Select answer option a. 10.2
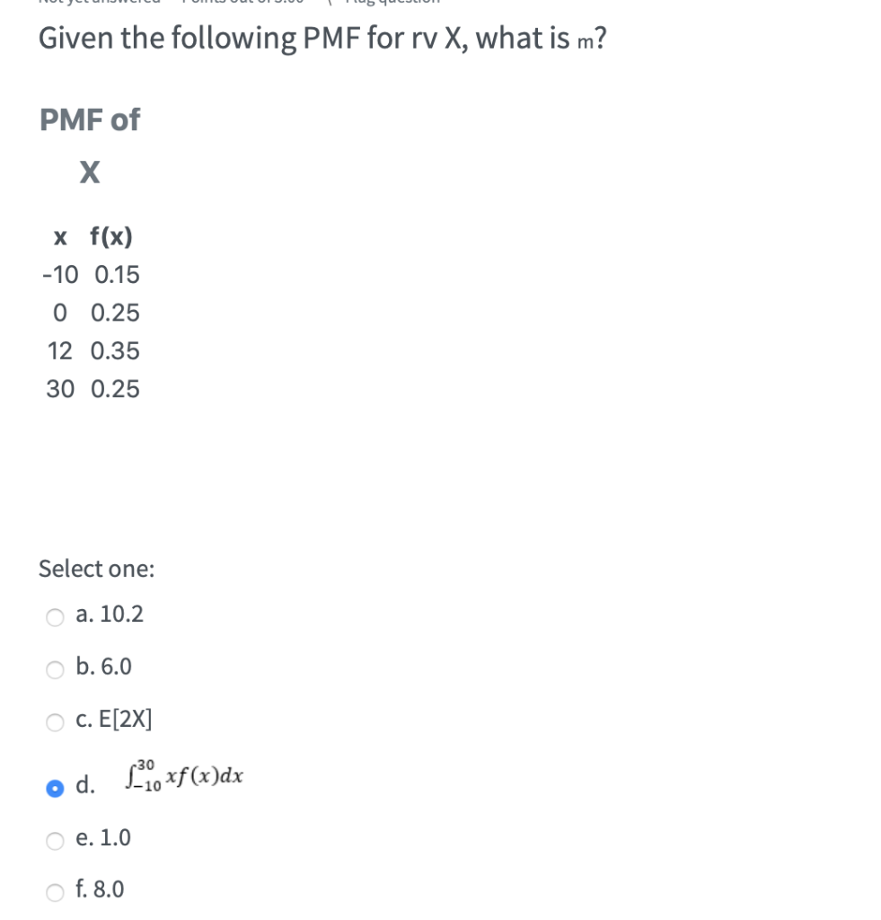 pyautogui.click(x=55, y=616)
